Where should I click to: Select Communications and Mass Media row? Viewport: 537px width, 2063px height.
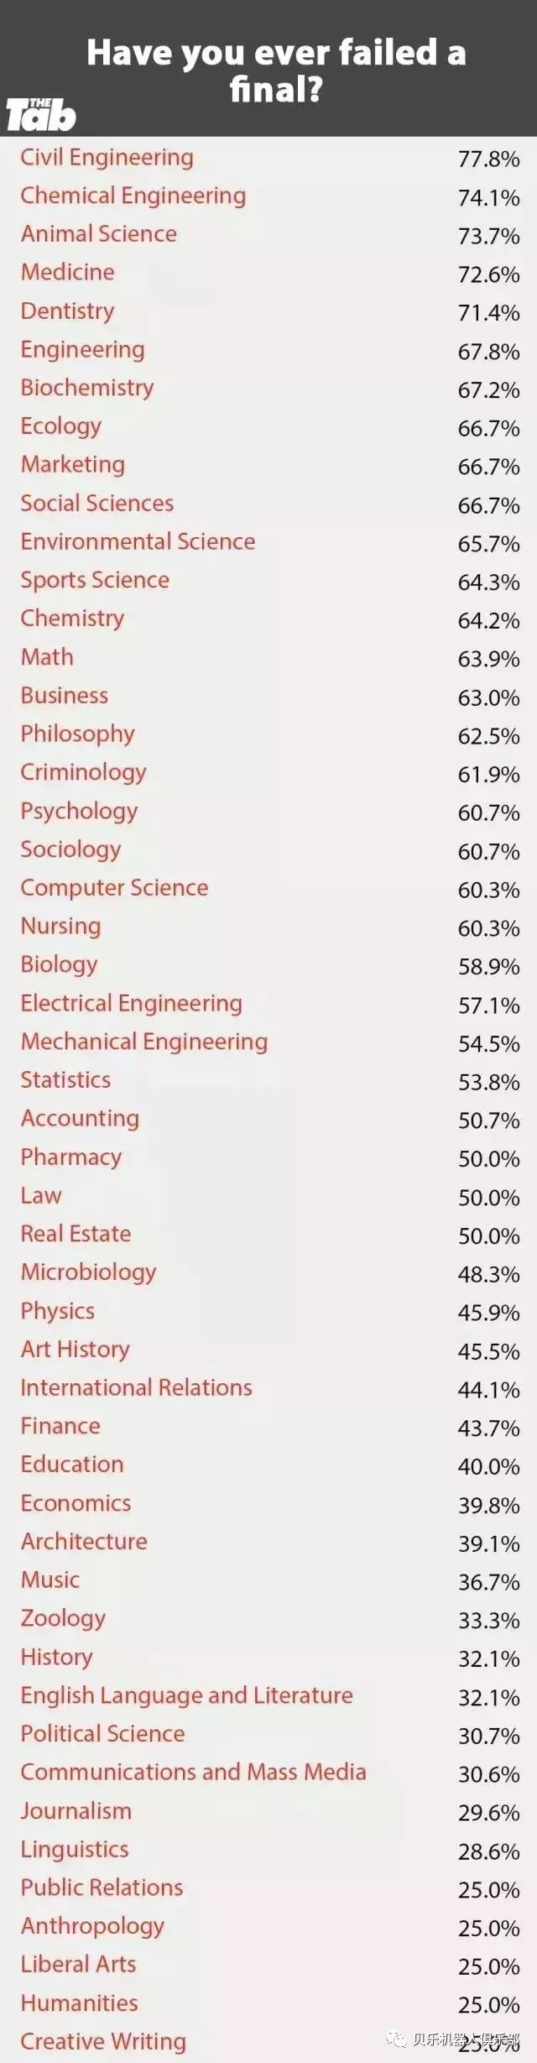coord(268,1773)
